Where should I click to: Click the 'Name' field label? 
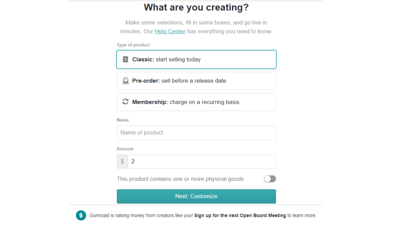(x=123, y=120)
